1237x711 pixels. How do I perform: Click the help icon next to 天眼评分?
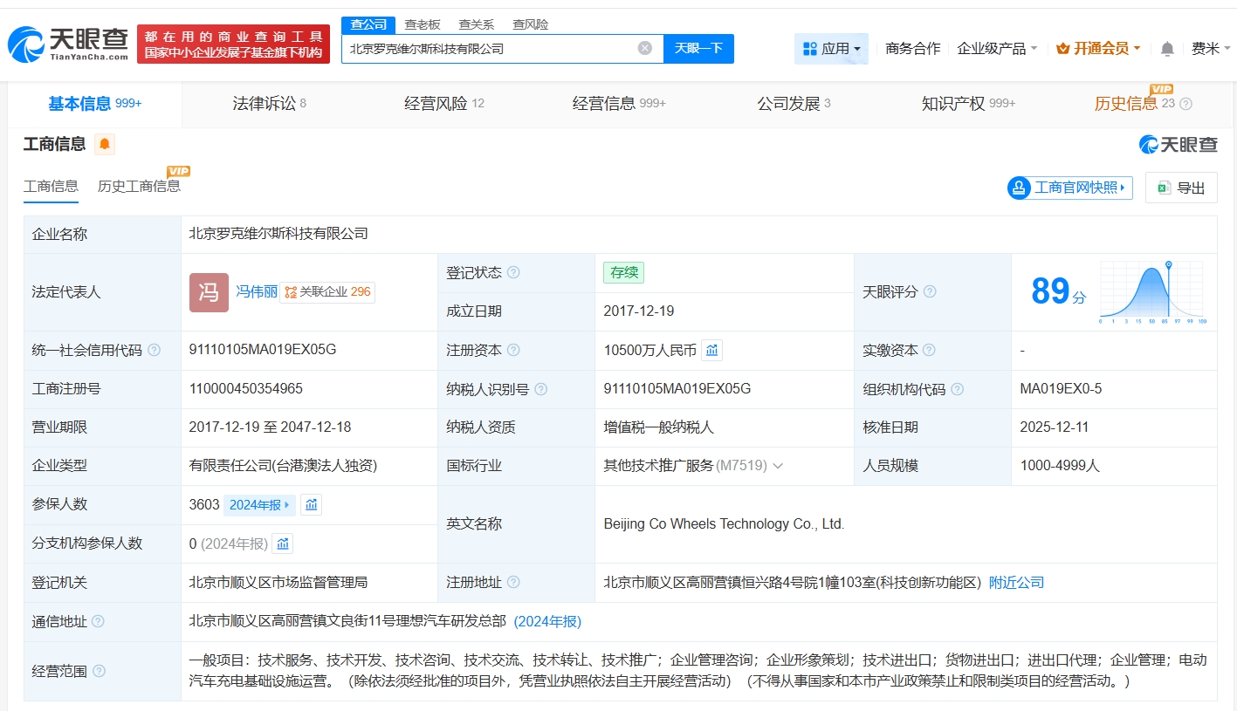point(930,292)
